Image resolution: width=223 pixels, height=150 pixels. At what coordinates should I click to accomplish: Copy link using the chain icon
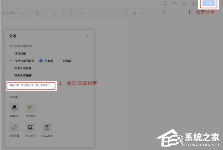[14, 127]
